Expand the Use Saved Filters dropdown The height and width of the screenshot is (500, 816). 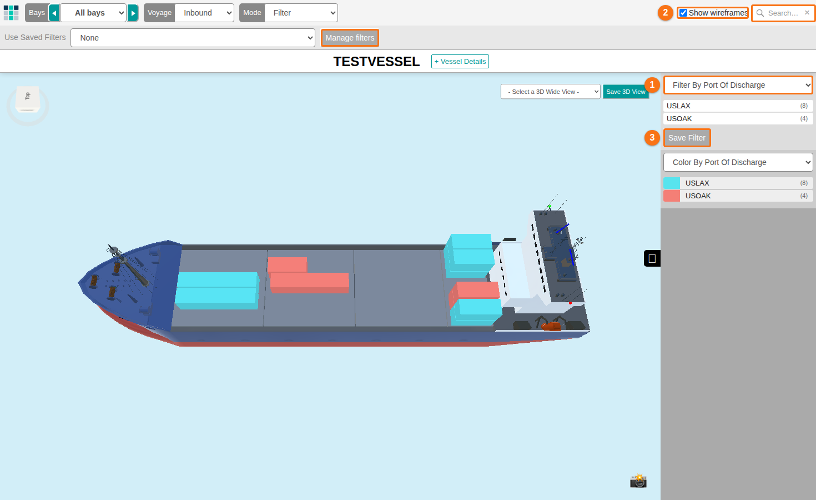click(193, 38)
